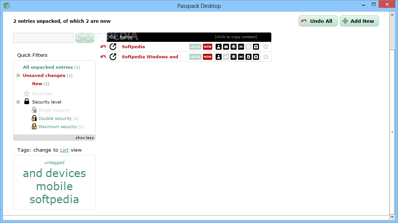Copy contact card icon of Softpedia entry
This screenshot has width=398, height=223.
coord(256,47)
